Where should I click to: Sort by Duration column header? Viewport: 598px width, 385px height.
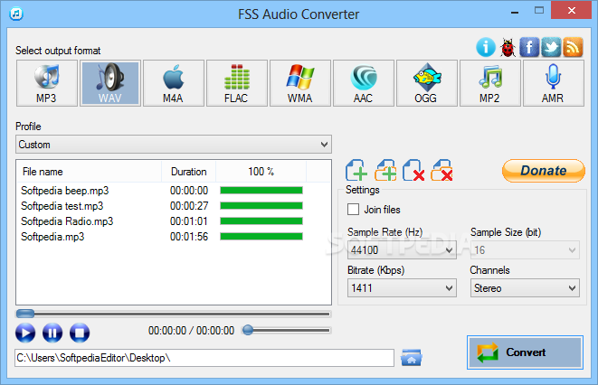tap(189, 172)
